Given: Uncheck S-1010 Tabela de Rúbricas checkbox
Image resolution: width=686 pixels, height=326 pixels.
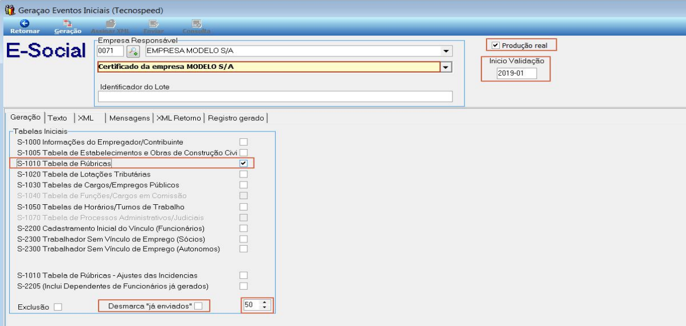Looking at the screenshot, I should coord(243,163).
